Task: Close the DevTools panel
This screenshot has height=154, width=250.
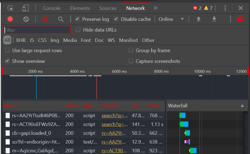Action: pos(241,8)
